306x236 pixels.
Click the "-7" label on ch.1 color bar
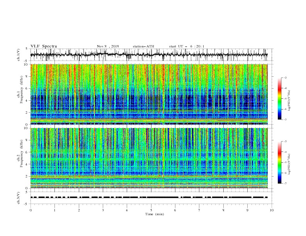click(285, 120)
